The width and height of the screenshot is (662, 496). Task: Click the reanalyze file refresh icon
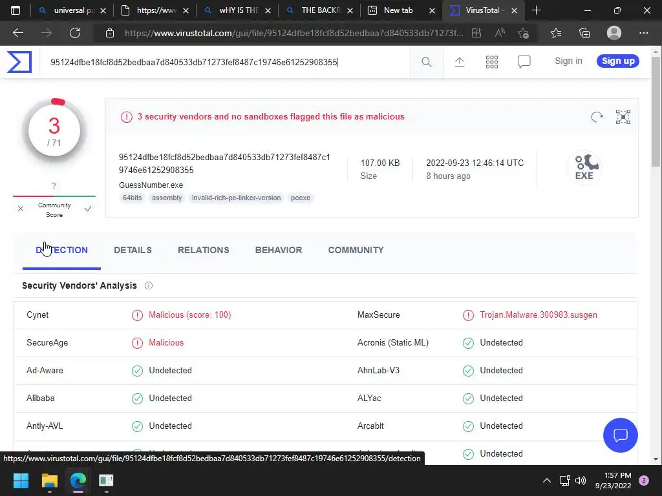coord(597,117)
